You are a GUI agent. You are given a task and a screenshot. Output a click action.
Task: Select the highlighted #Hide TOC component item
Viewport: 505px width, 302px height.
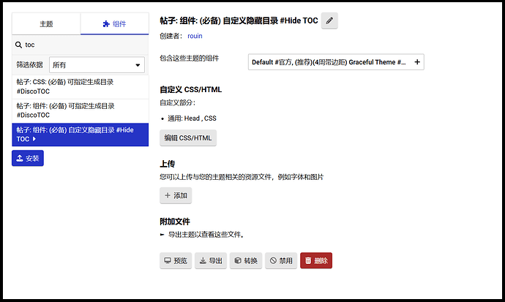[x=81, y=135]
